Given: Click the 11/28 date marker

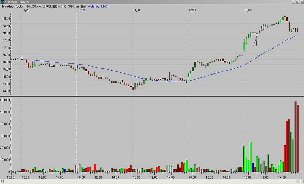Looking at the screenshot, I should click(26, 10).
